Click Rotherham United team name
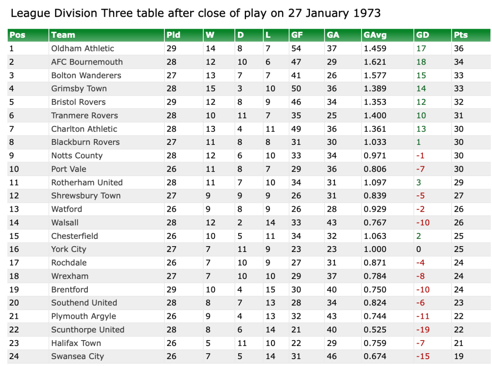 [x=87, y=182]
